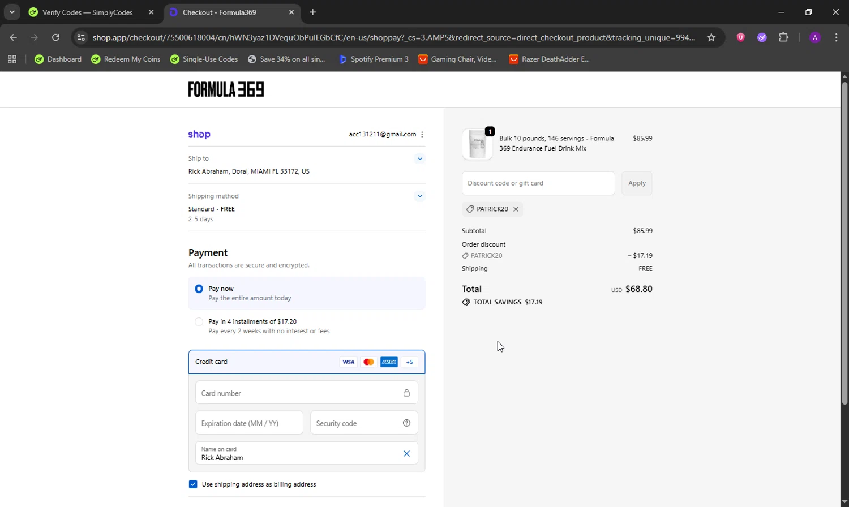Screen dimensions: 849x507
Task: Expand the Ship to address section
Action: click(420, 158)
